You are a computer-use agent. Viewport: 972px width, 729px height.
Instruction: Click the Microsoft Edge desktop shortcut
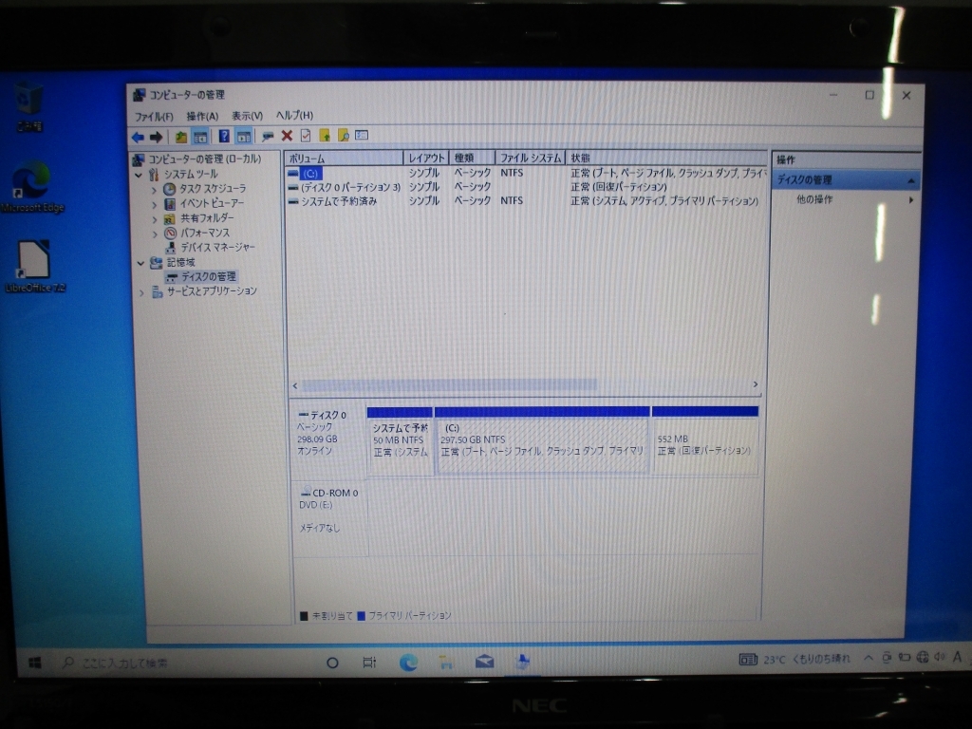(x=32, y=187)
